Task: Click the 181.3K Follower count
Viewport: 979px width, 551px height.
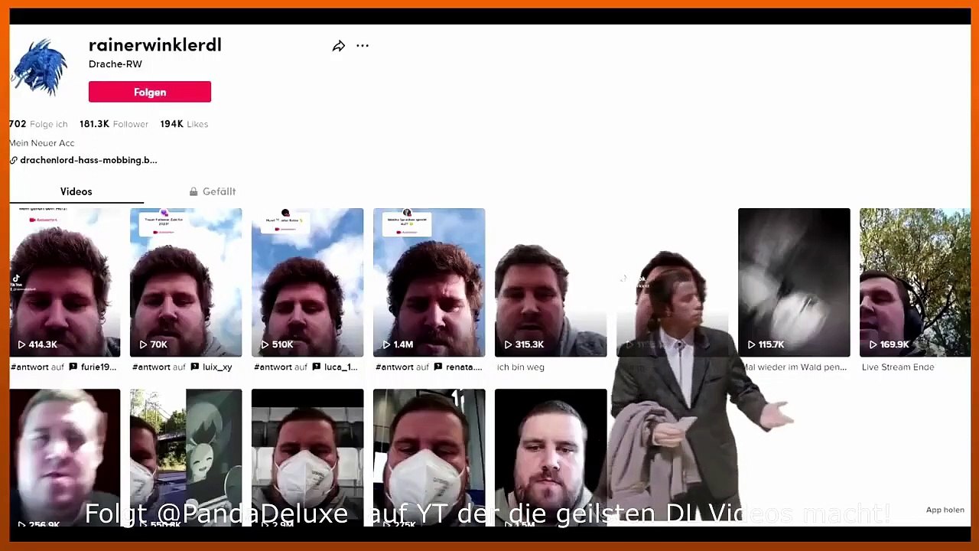Action: [x=114, y=124]
